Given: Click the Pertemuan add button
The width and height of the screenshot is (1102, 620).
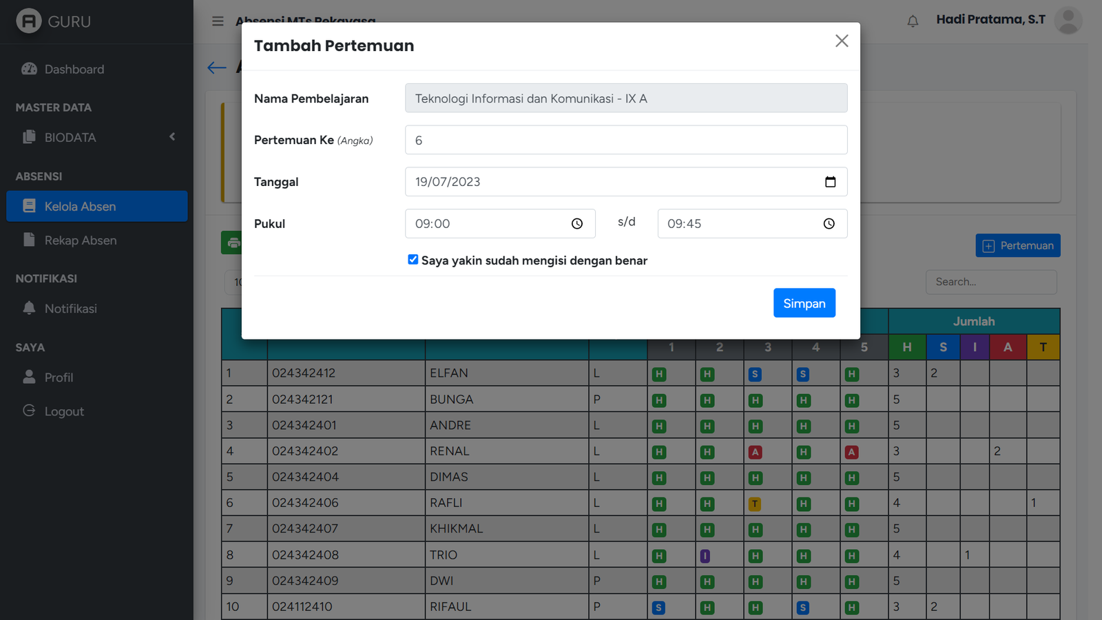Looking at the screenshot, I should point(1017,246).
